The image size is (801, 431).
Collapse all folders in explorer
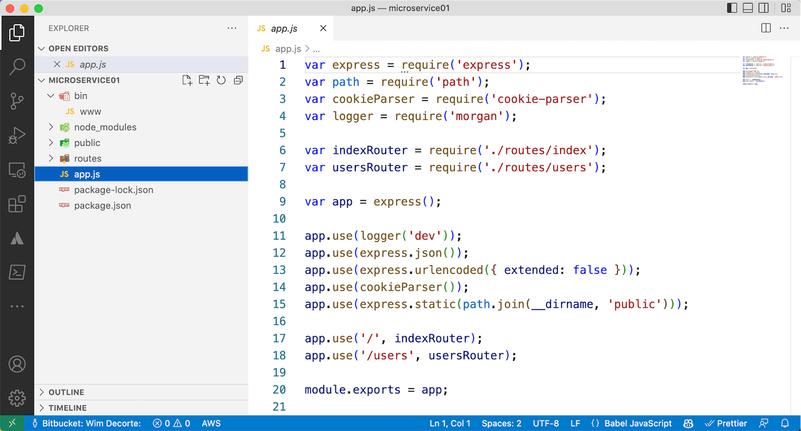coord(238,81)
